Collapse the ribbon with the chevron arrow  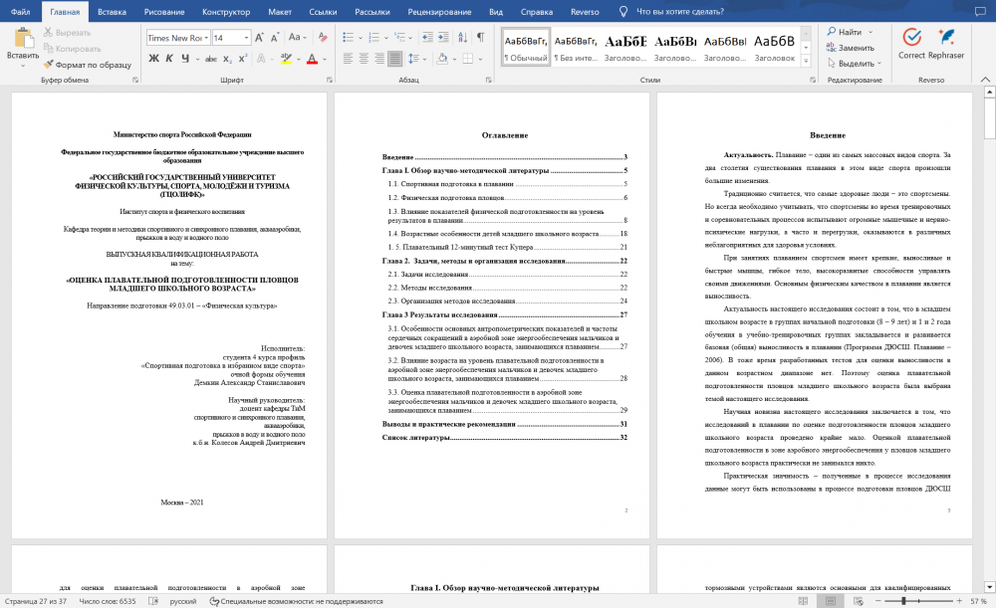pos(985,80)
